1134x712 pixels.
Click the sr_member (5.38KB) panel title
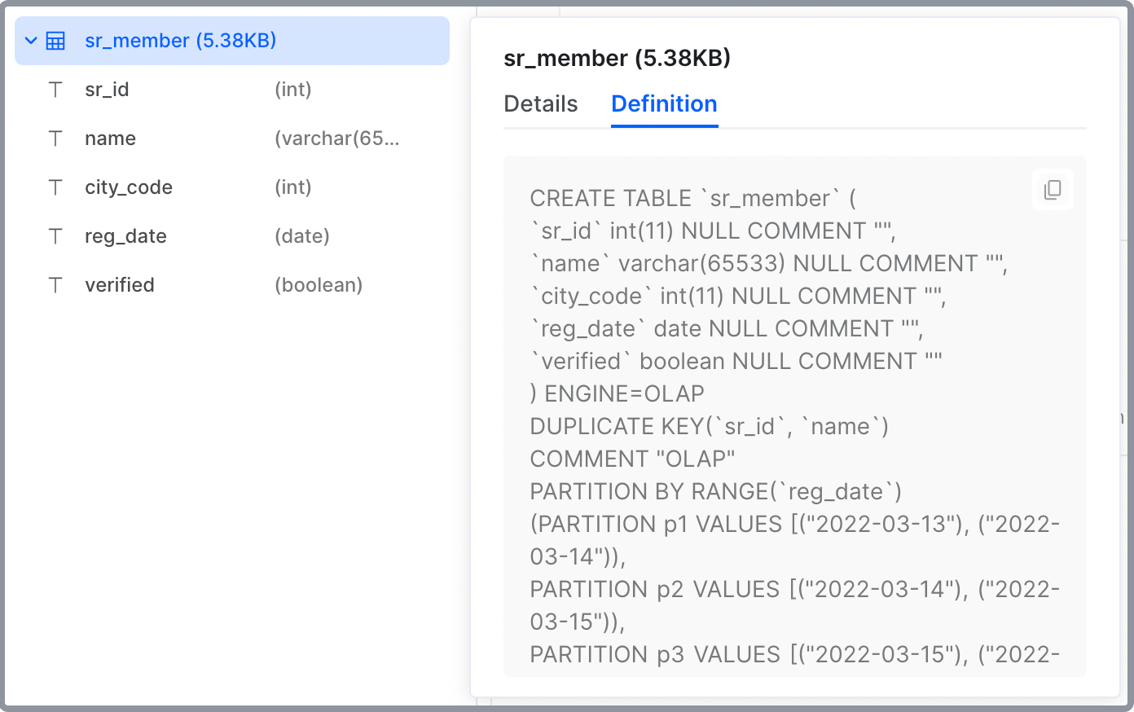point(617,58)
